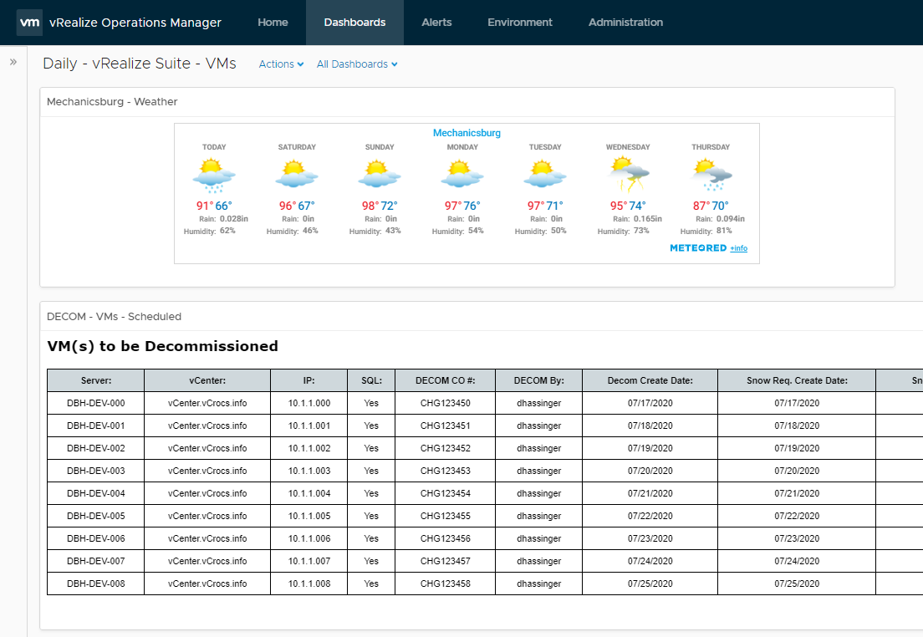This screenshot has height=637, width=923.
Task: Switch to the Alerts tab
Action: click(x=436, y=23)
